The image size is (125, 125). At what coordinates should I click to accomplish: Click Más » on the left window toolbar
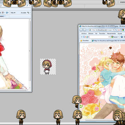point(13,12)
